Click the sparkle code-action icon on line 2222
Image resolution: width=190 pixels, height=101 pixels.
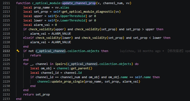18,51
